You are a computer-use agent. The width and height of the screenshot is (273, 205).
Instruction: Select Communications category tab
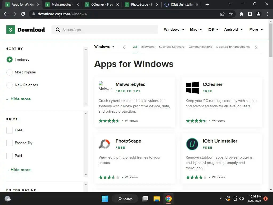200,47
